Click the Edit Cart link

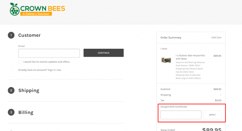click(216, 37)
